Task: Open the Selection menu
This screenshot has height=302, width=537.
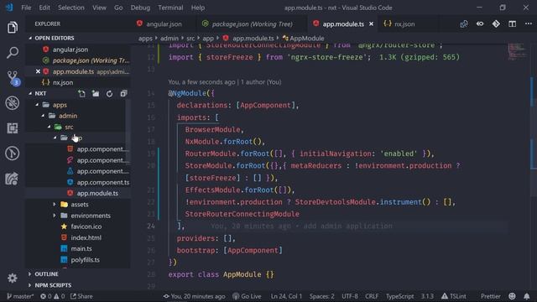Action: point(70,8)
